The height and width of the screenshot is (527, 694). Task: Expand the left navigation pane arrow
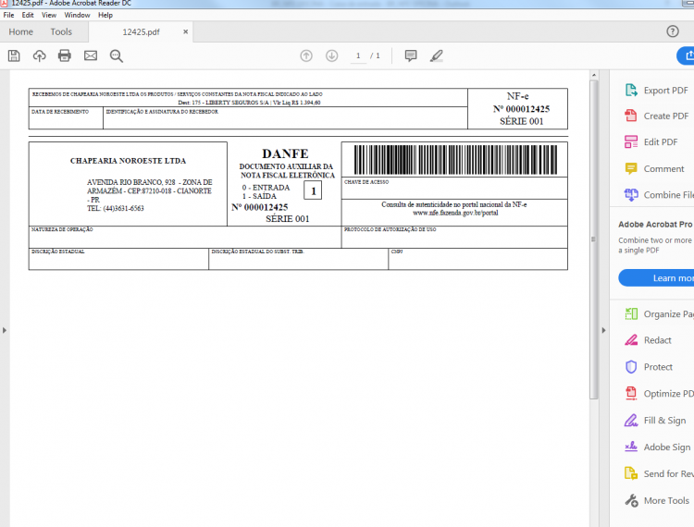click(x=5, y=330)
